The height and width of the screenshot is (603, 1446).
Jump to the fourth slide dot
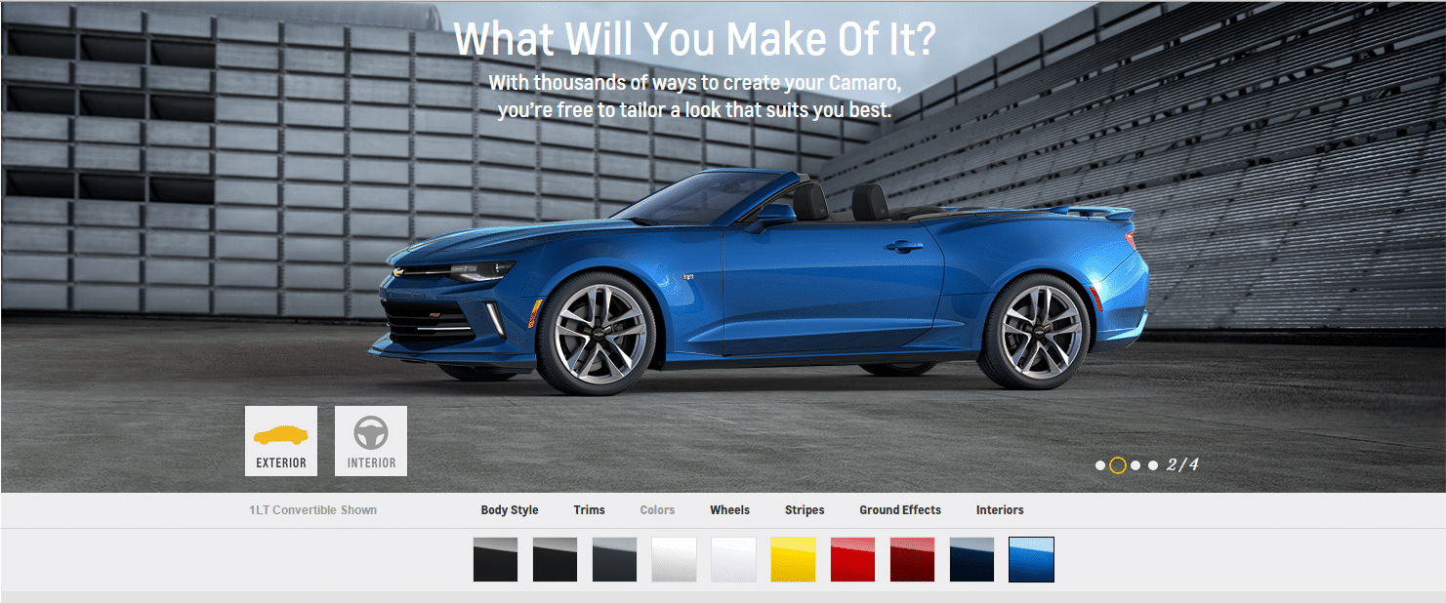coord(1153,465)
